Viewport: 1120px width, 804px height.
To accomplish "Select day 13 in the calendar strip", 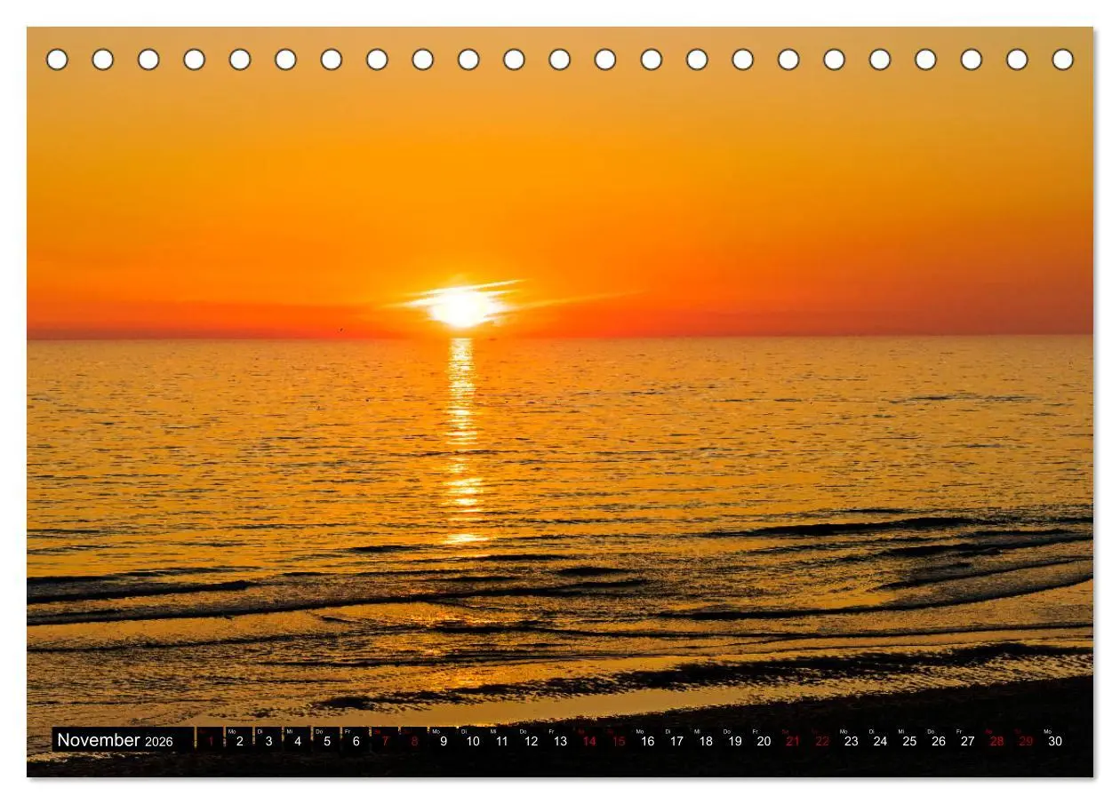I will click(x=560, y=741).
